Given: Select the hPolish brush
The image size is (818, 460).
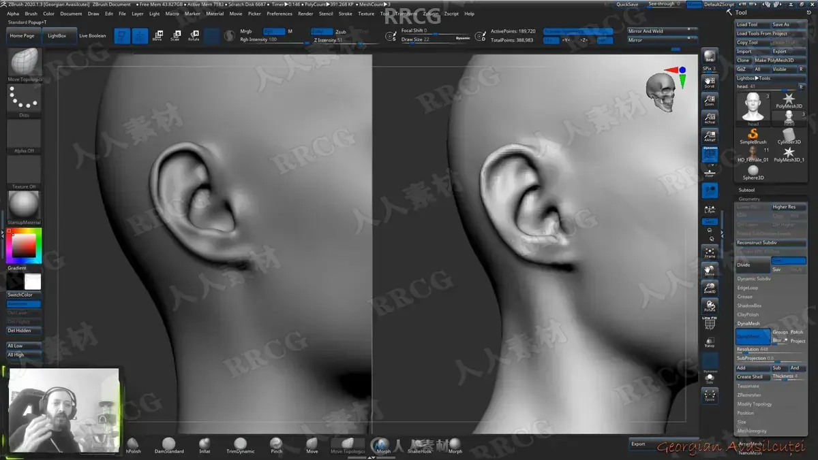Looking at the screenshot, I should point(134,446).
